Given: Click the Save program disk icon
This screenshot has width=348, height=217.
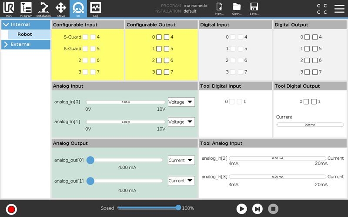Looking at the screenshot, I should [254, 9].
